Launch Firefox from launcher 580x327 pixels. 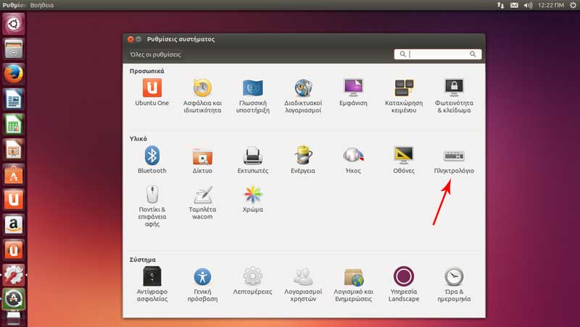point(14,74)
